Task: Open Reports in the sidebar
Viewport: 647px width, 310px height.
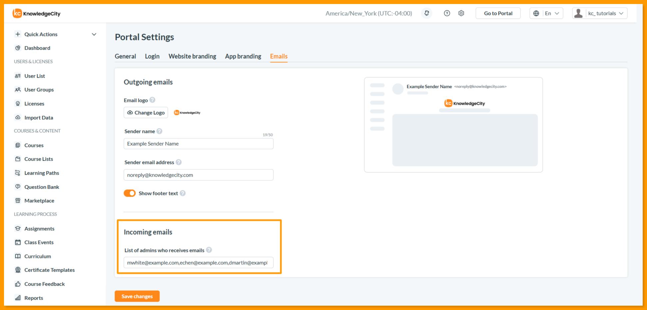Action: click(34, 298)
